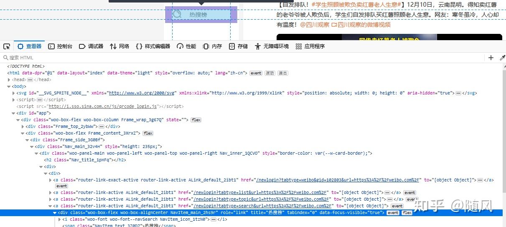Open the 无障碍环境 Accessibility tab
Image resolution: width=506 pixels, height=227 pixels.
click(x=272, y=46)
